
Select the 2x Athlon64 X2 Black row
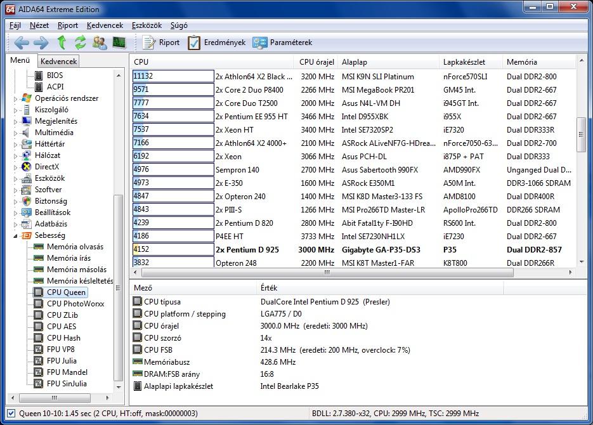(x=354, y=76)
